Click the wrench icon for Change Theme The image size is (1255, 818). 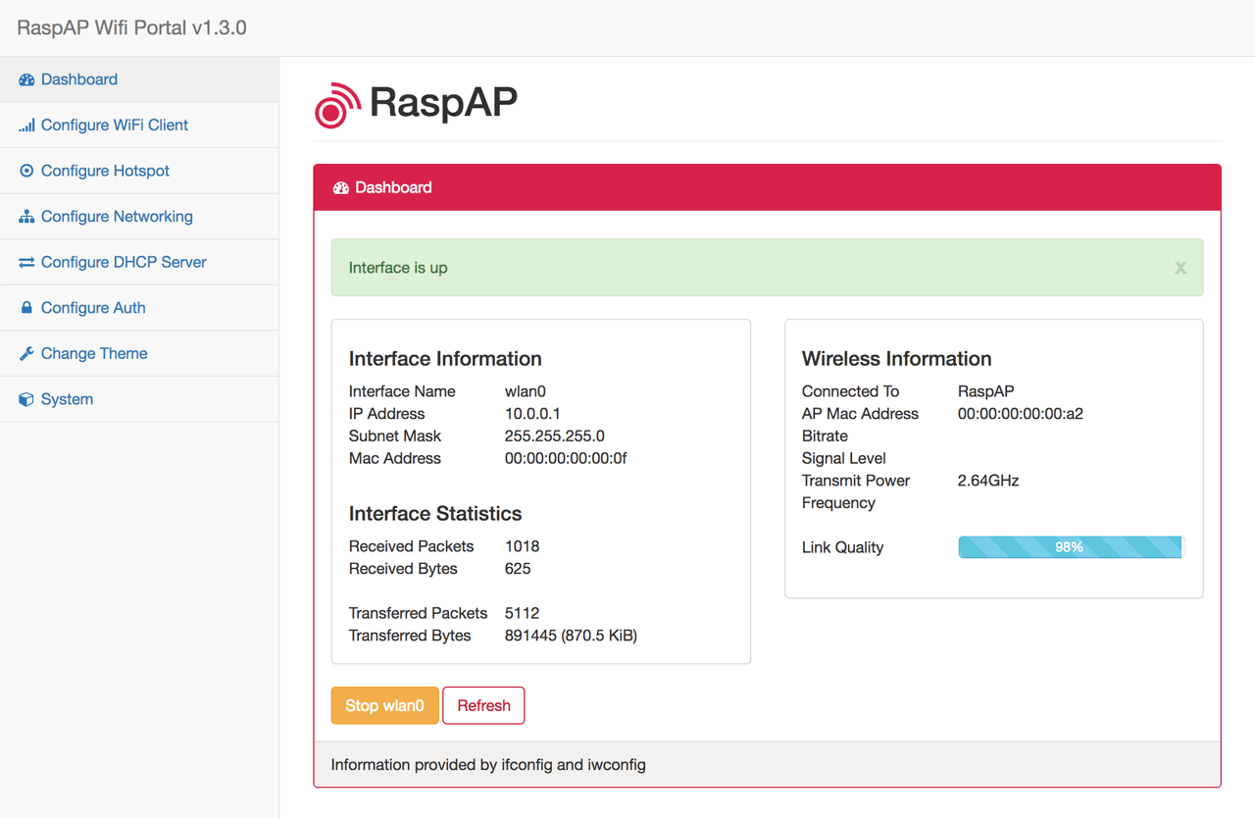pyautogui.click(x=26, y=354)
